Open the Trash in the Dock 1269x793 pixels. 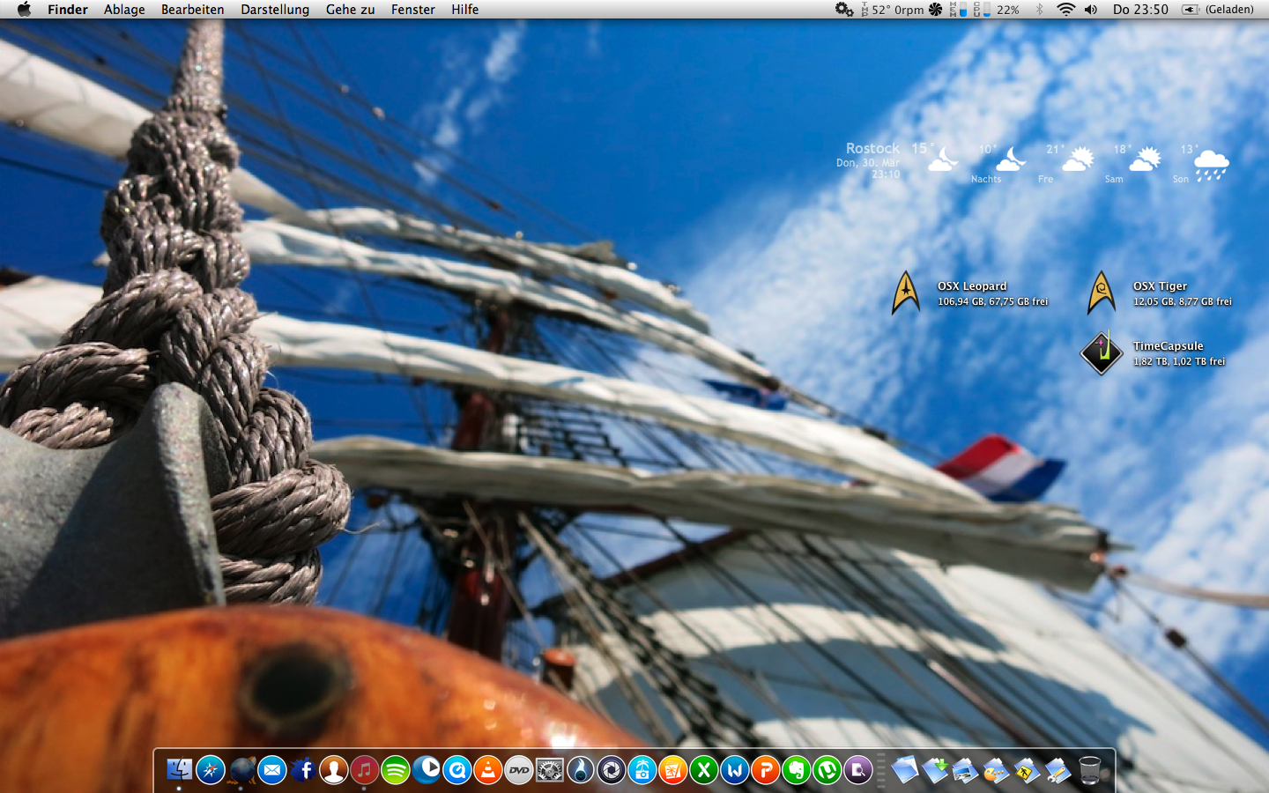(x=1090, y=770)
